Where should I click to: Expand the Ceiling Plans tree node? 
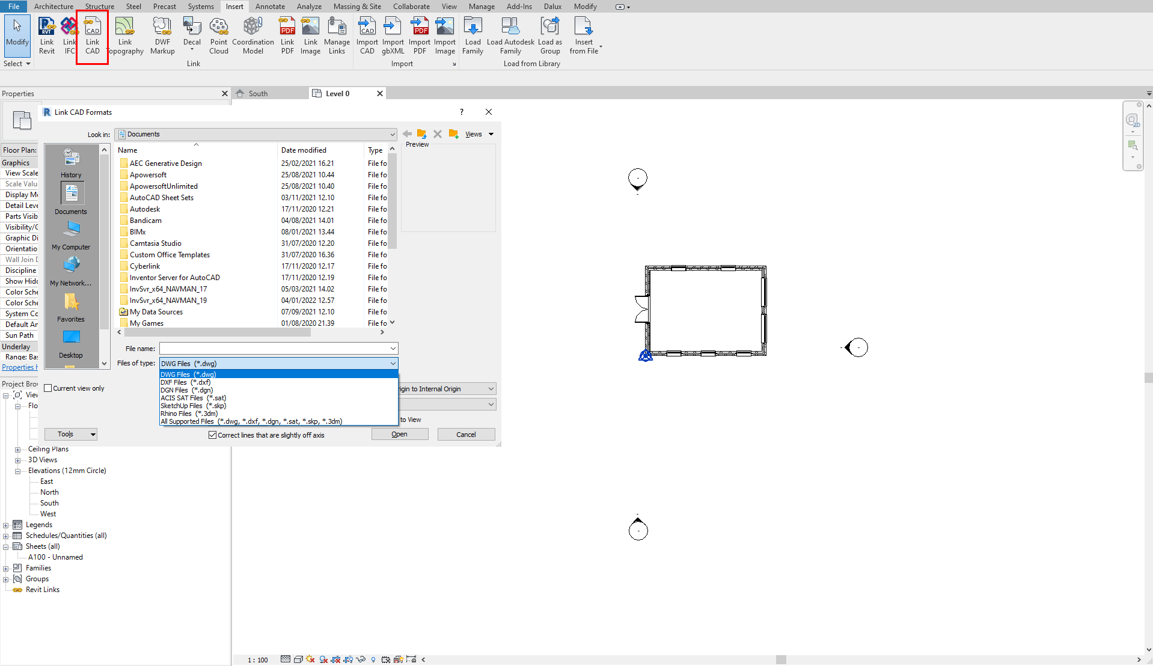17,450
